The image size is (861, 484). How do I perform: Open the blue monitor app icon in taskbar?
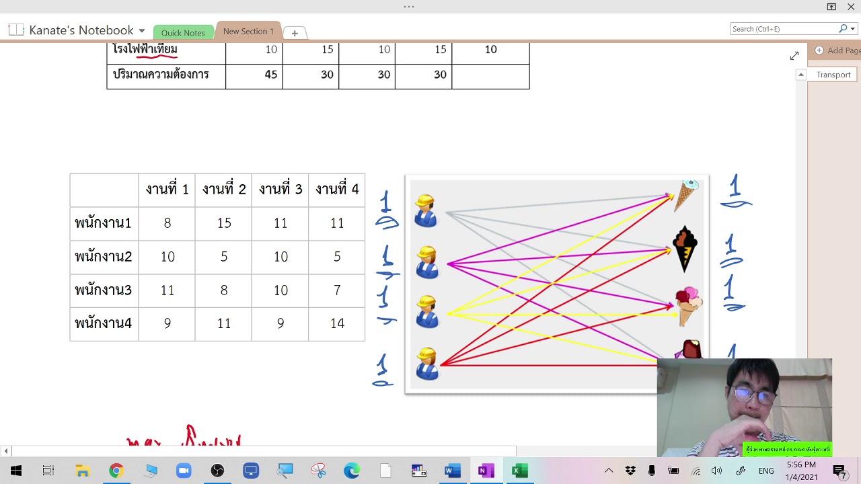251,471
